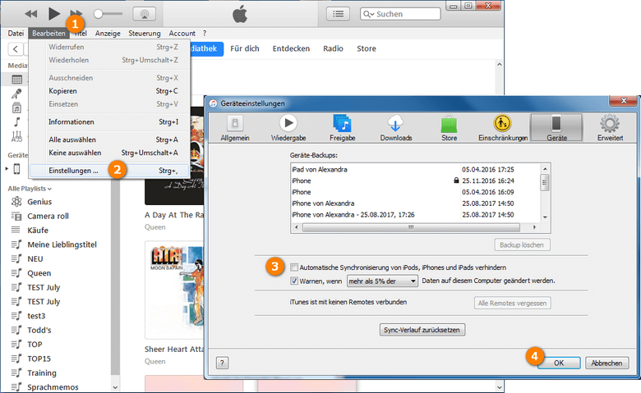641x393 pixels.
Task: Click the backup list horizontal scrollbar thumb
Action: [410, 227]
